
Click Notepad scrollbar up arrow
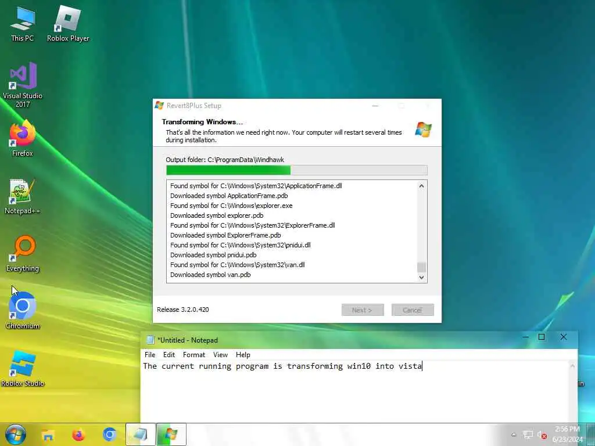[572, 366]
